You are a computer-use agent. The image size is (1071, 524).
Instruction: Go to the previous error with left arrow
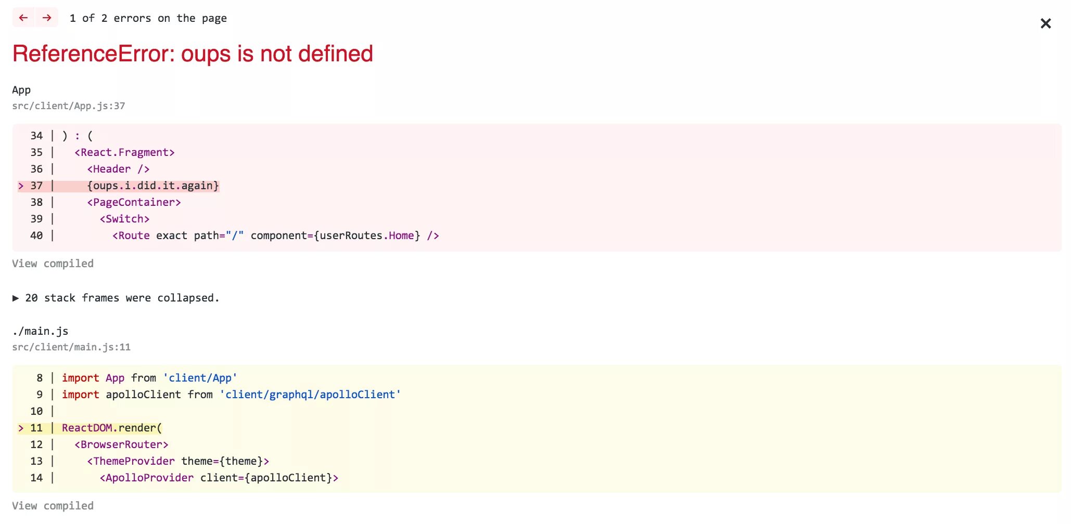point(23,18)
